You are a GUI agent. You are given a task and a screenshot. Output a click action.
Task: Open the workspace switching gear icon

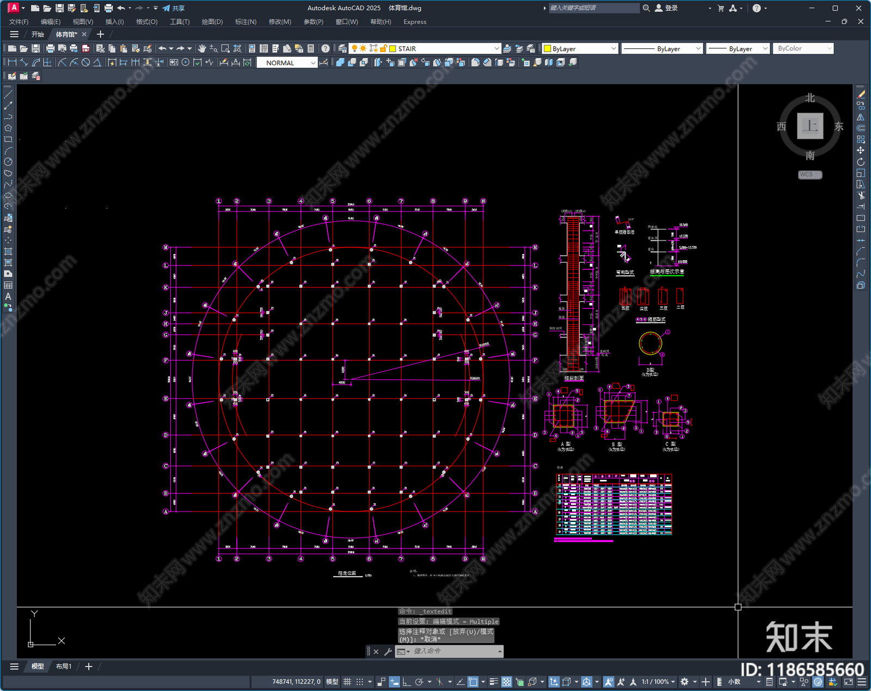[685, 682]
